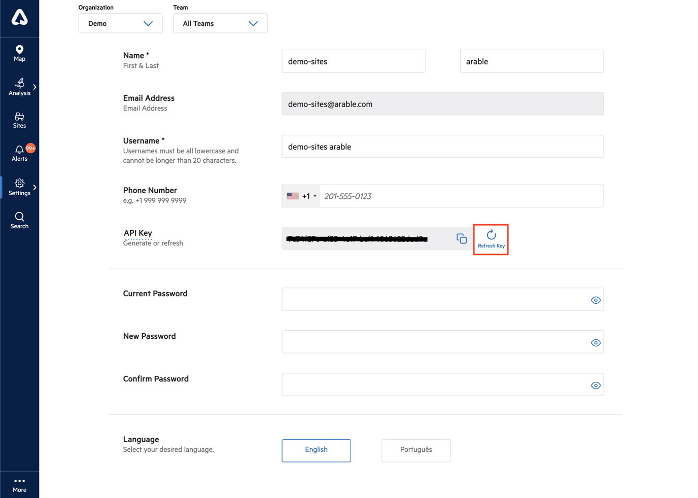Click the underlined 'API Key' label

pos(137,233)
